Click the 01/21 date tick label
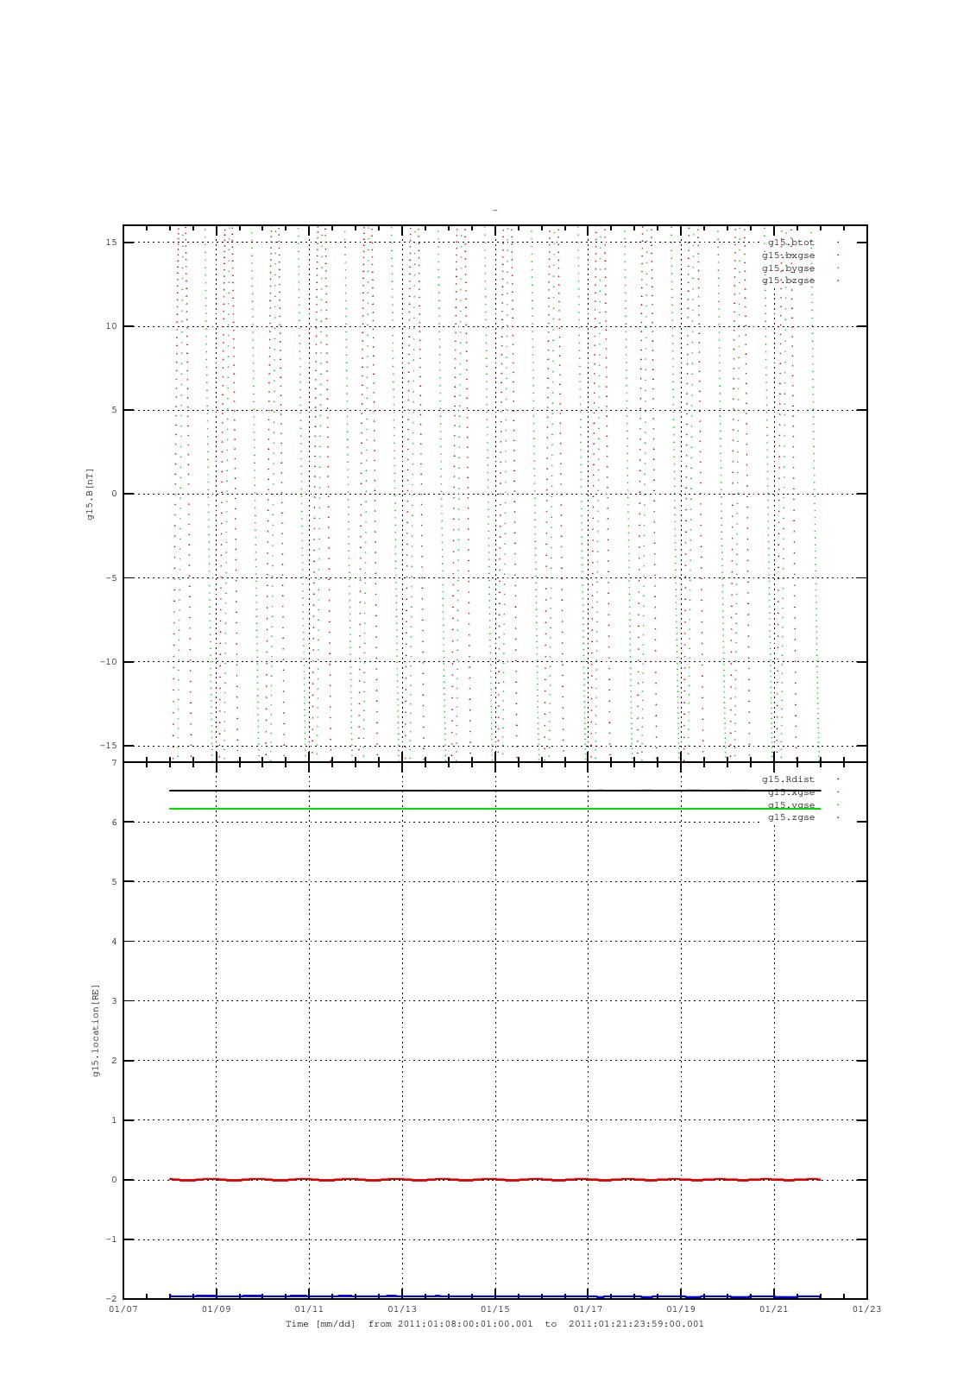The width and height of the screenshot is (976, 1381). pos(774,1309)
